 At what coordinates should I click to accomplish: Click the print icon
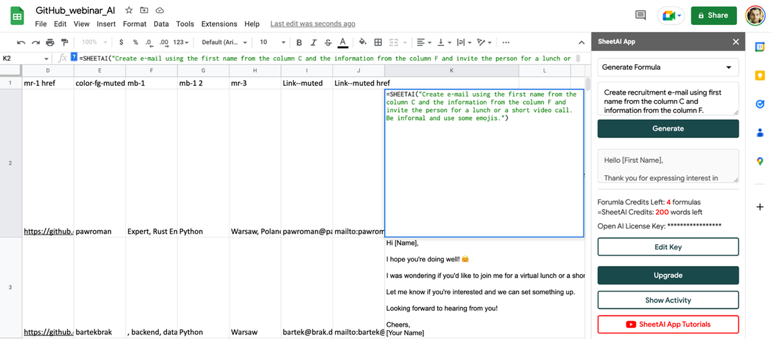[50, 42]
